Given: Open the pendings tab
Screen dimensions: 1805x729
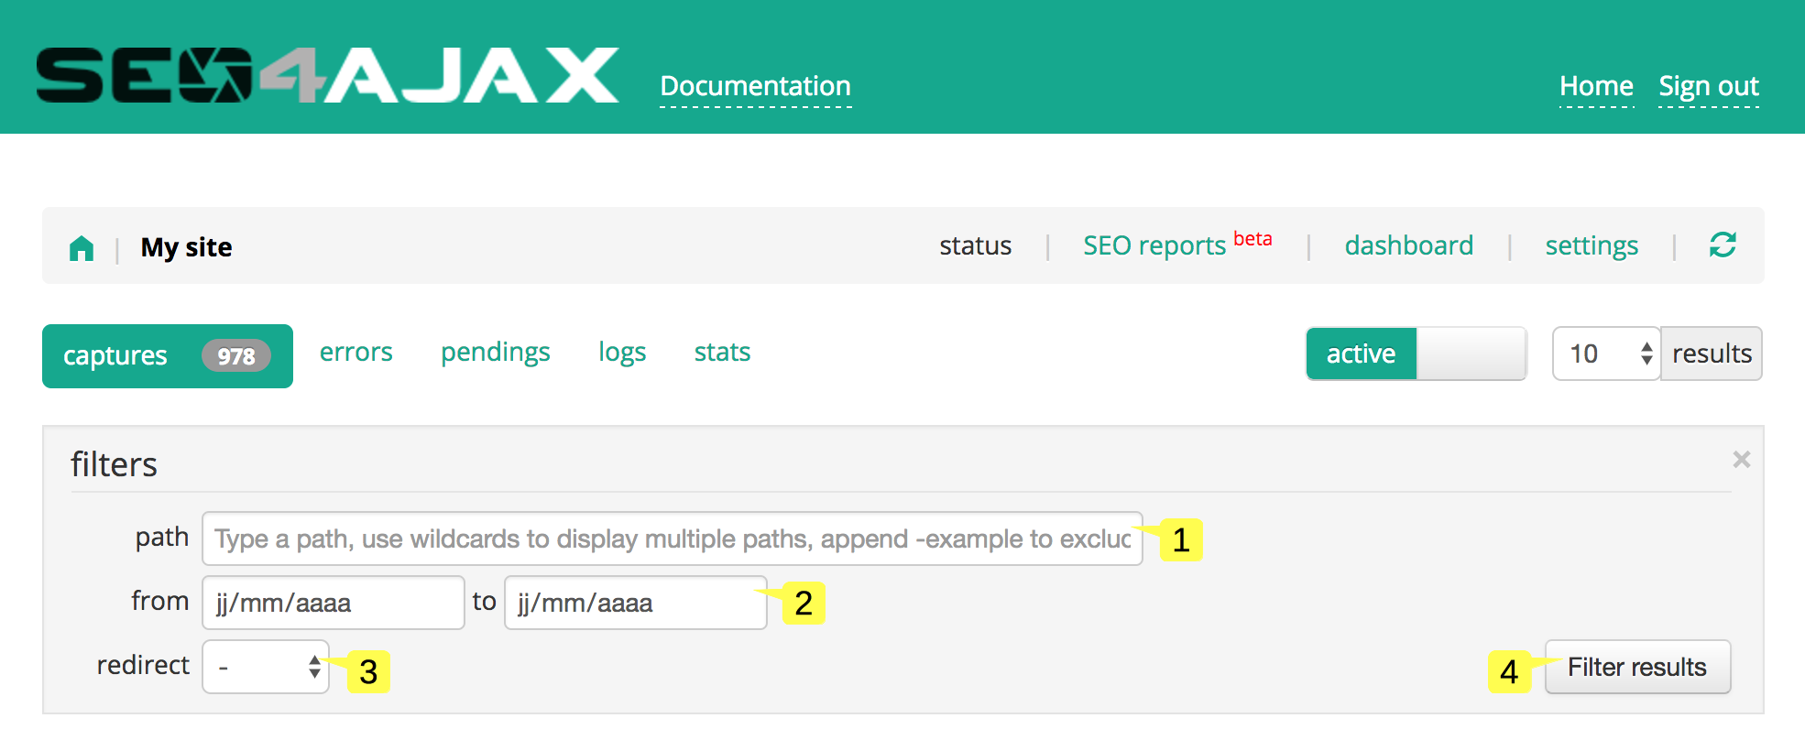Looking at the screenshot, I should point(495,353).
